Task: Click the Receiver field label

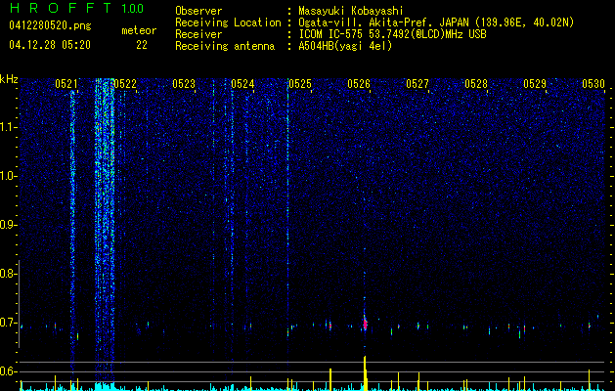Action: (198, 34)
